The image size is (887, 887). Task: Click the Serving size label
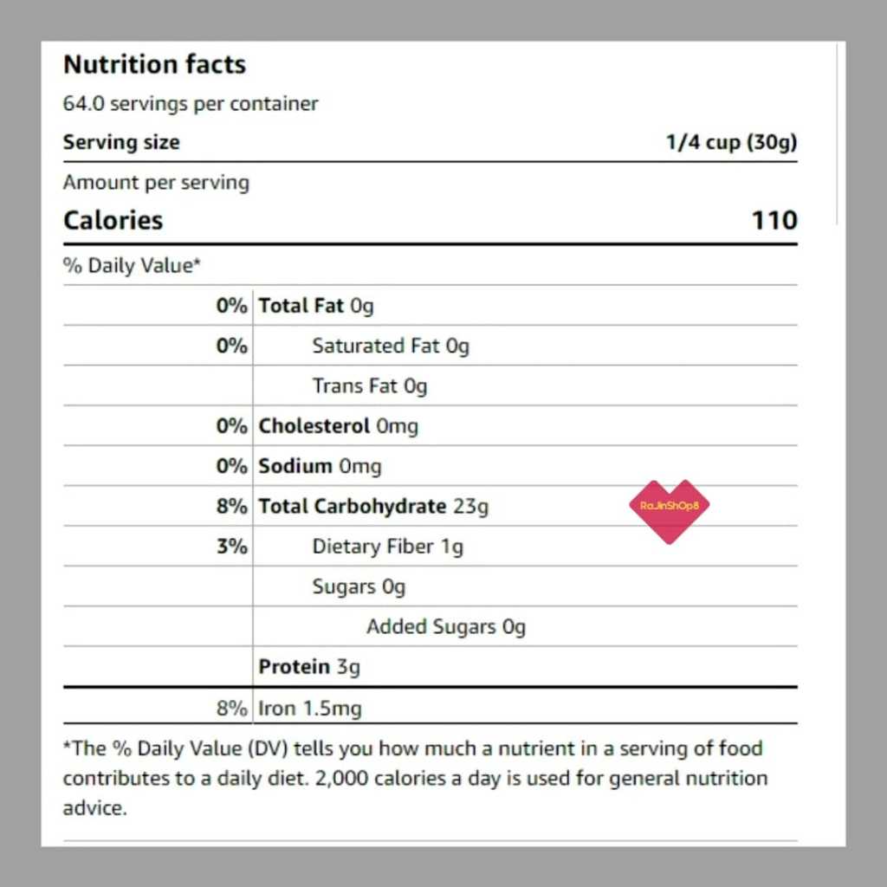coord(121,143)
